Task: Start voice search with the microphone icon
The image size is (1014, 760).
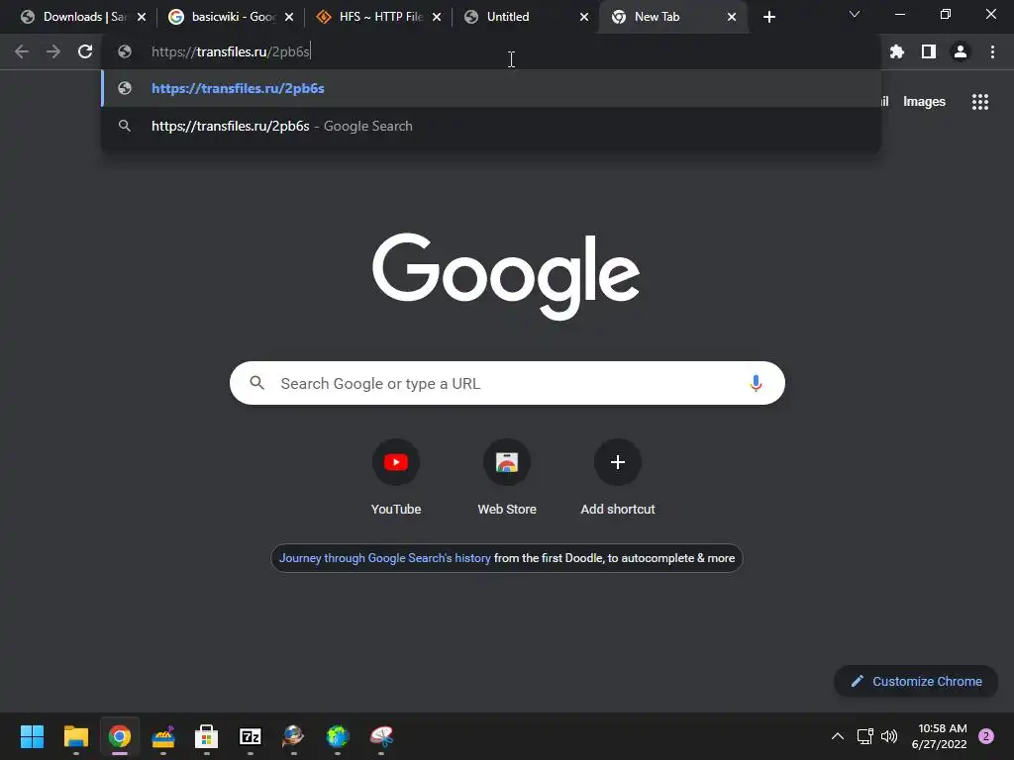Action: [756, 383]
